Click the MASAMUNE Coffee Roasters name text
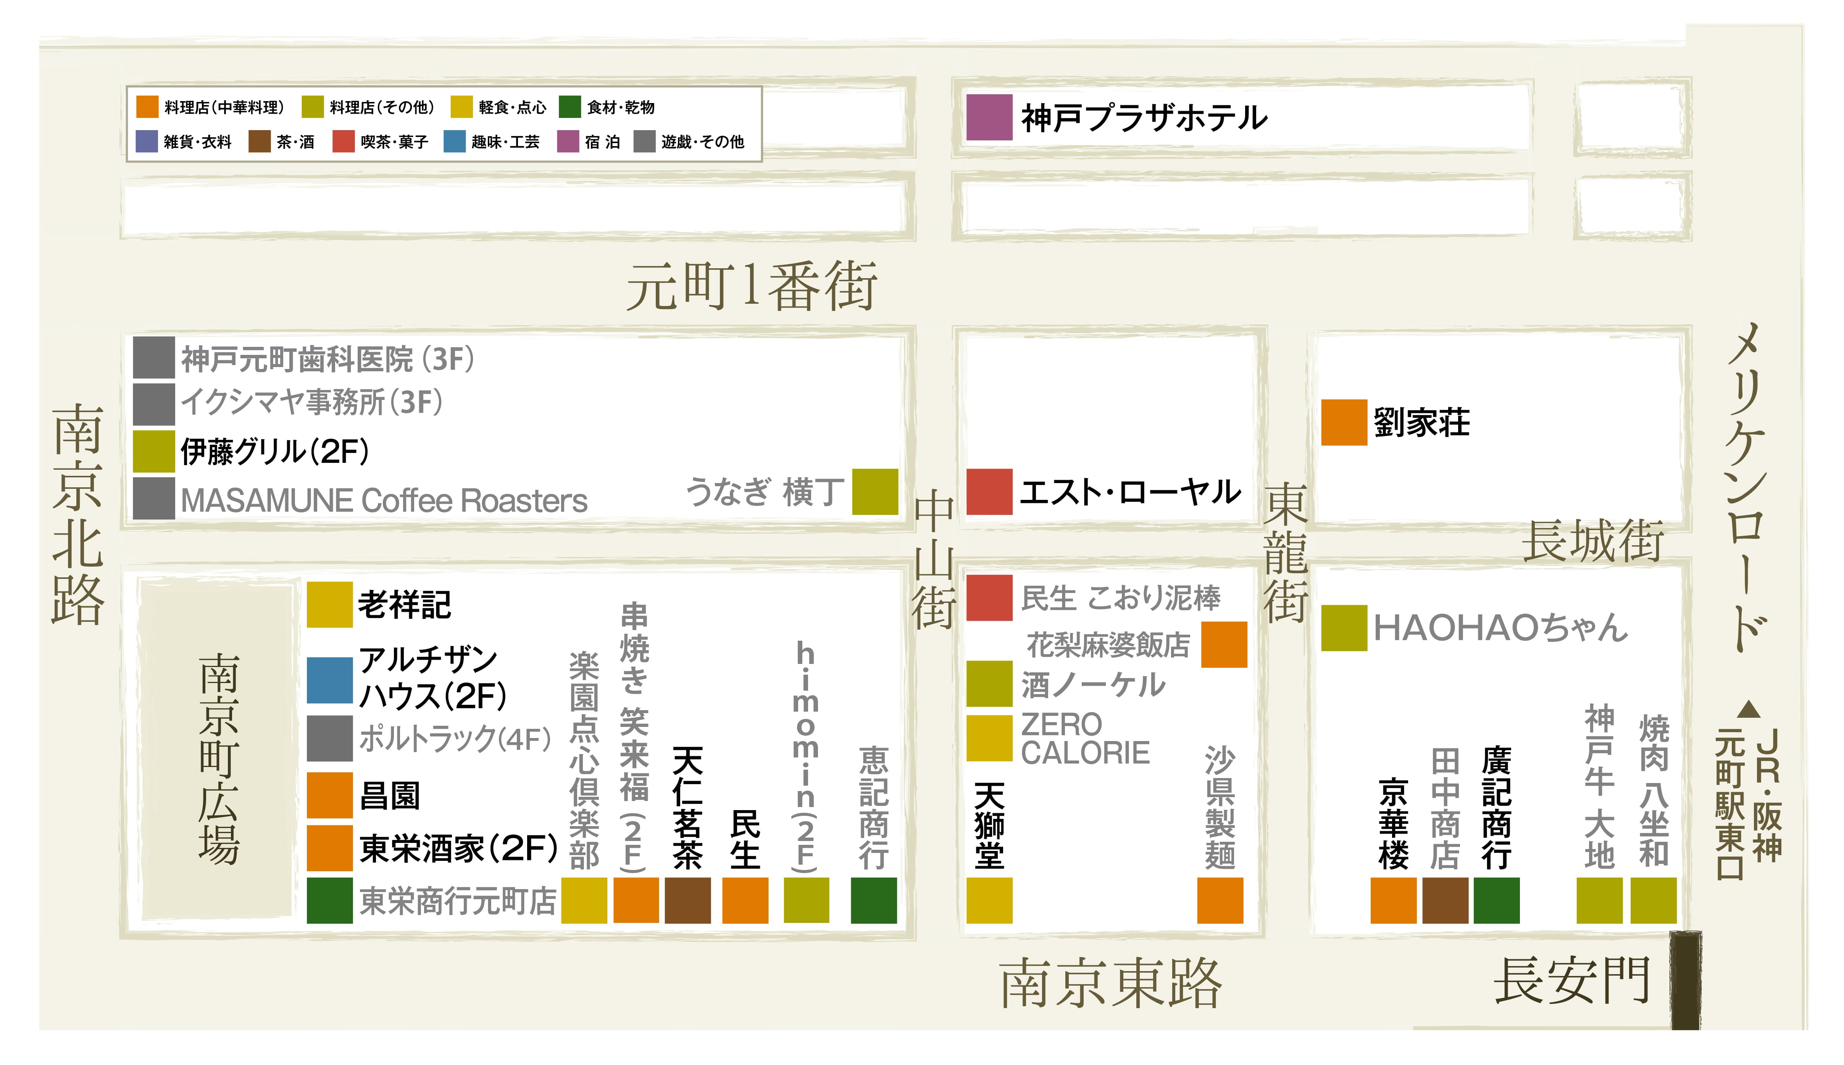 click(x=384, y=501)
